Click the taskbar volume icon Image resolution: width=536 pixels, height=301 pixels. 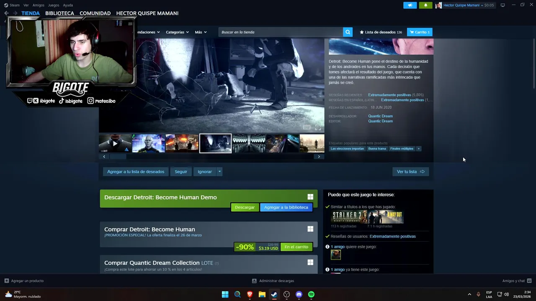pyautogui.click(x=506, y=294)
